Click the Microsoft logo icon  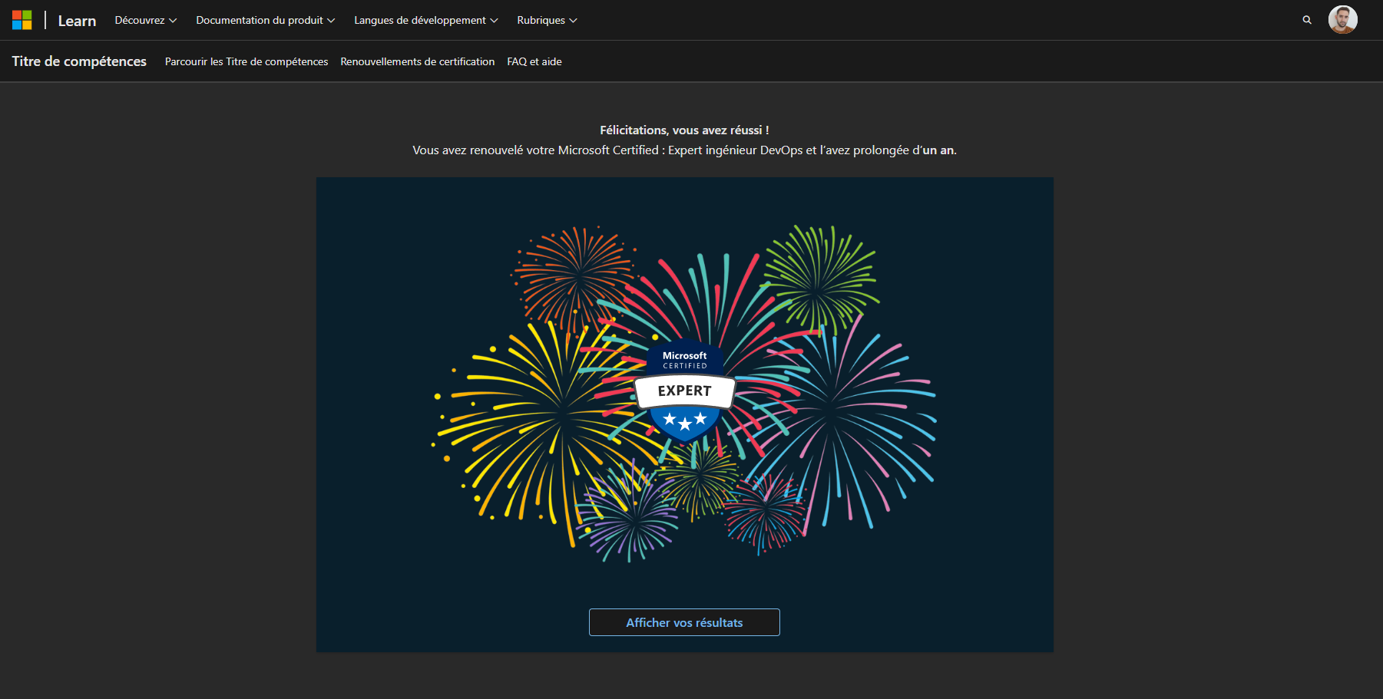22,20
